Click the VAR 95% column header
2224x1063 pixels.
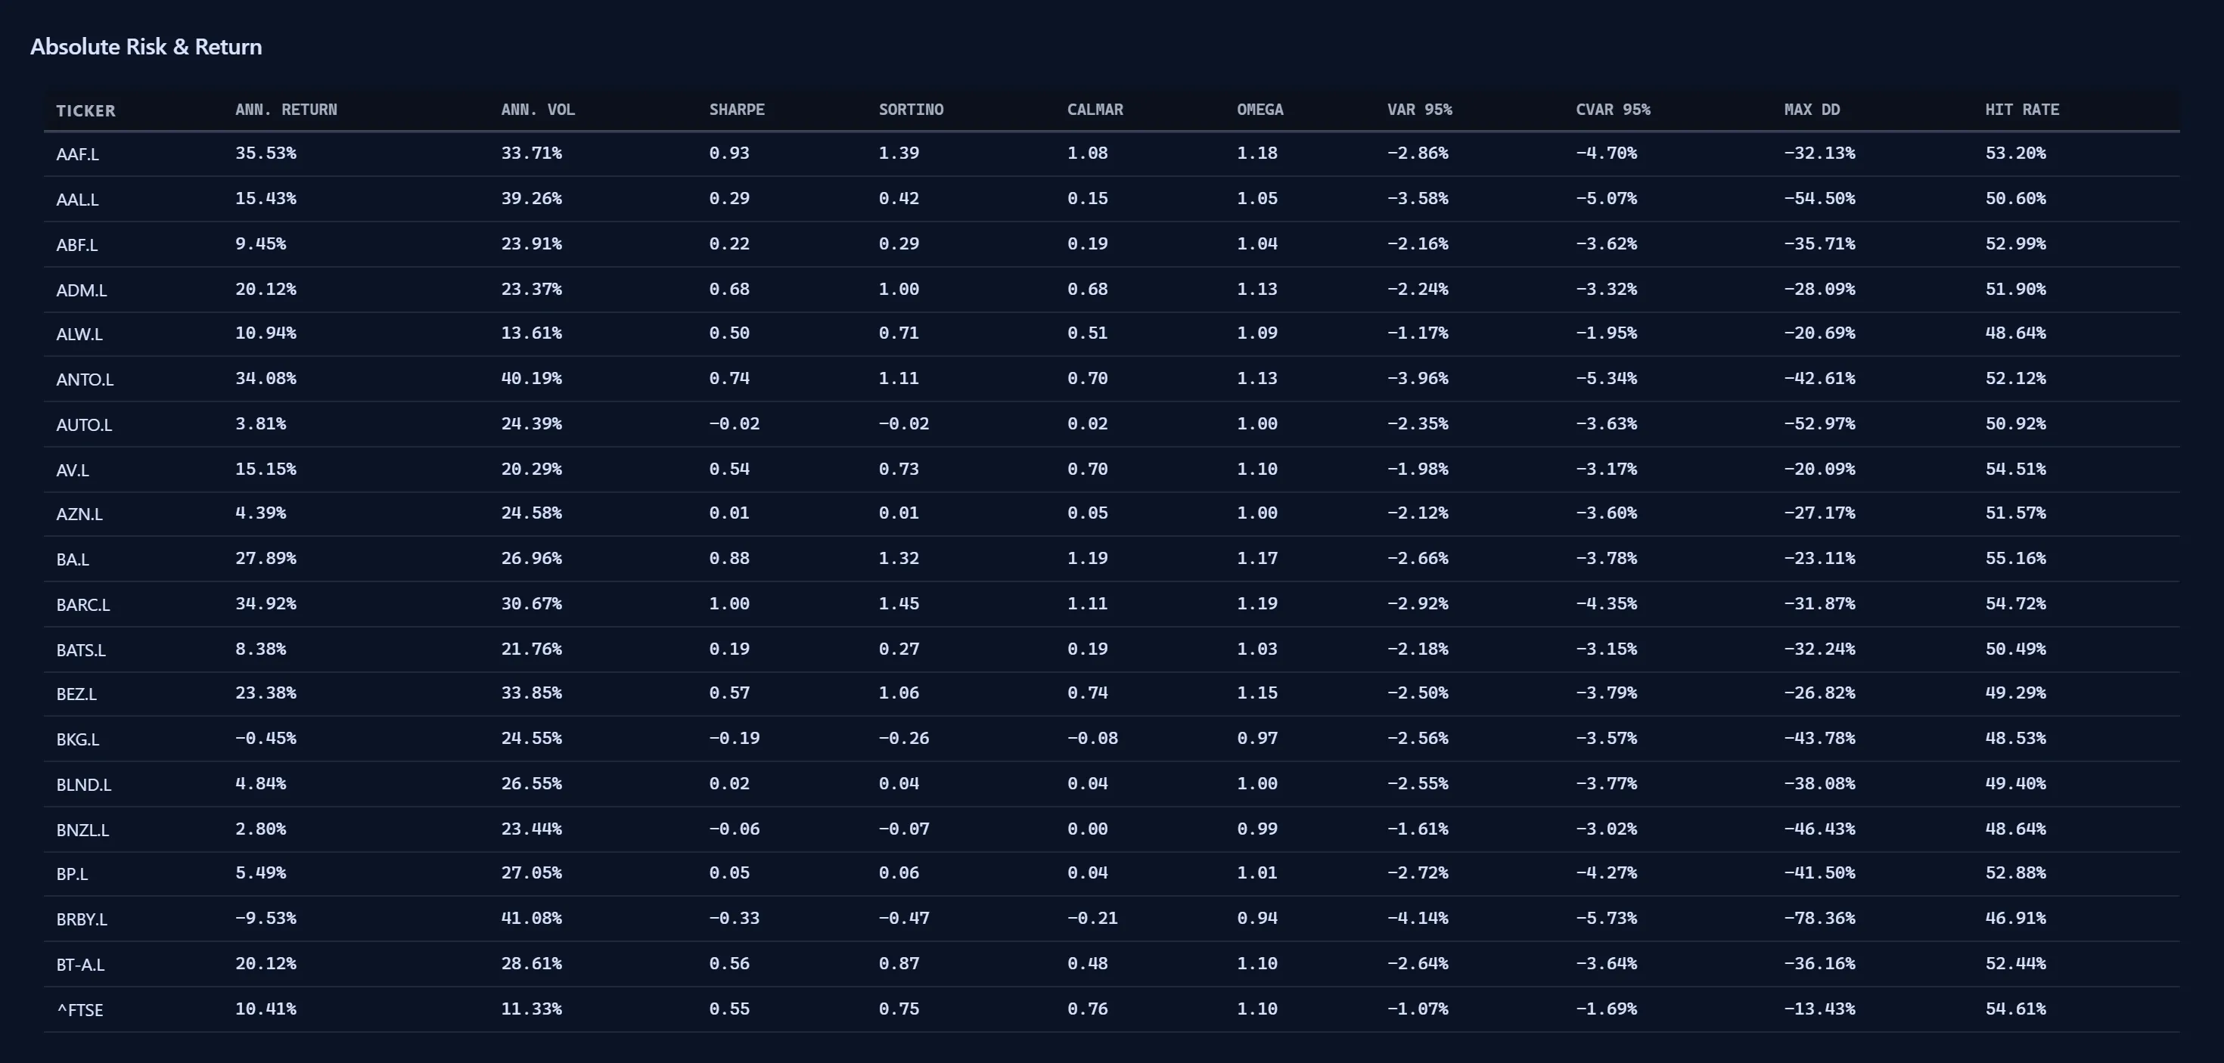pos(1419,110)
